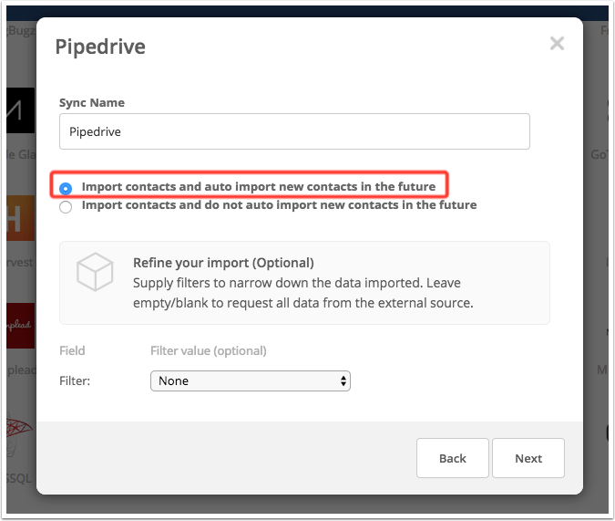
Task: Select auto import new contacts radio option
Action: pos(66,189)
